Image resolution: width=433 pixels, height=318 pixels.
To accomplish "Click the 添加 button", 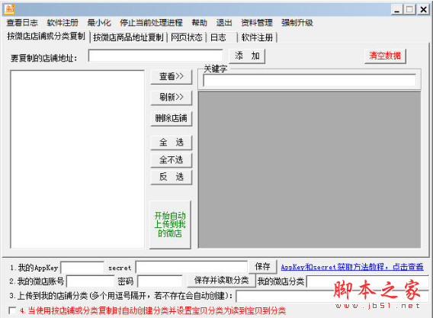I will tap(247, 56).
